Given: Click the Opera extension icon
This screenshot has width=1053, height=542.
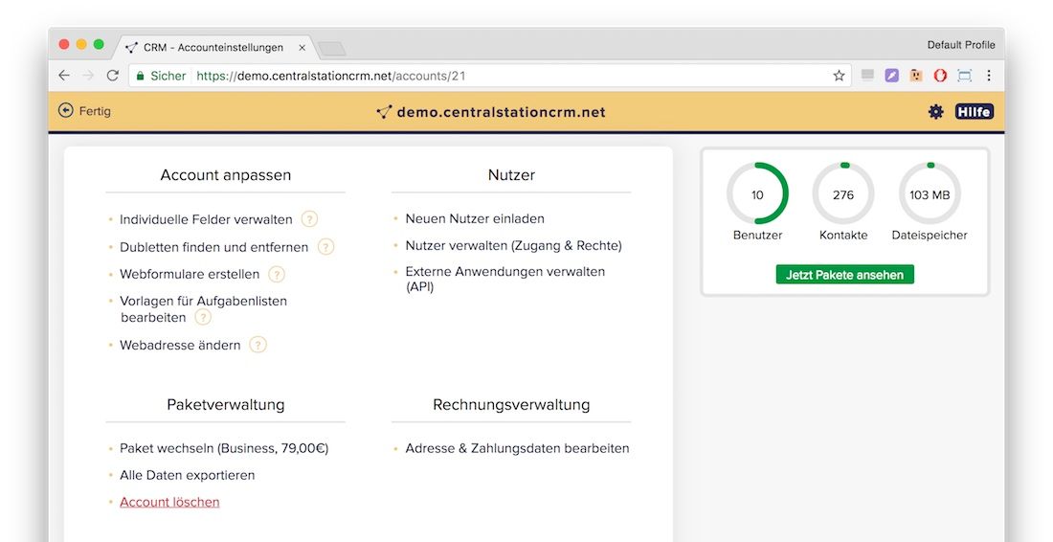Looking at the screenshot, I should pyautogui.click(x=940, y=76).
